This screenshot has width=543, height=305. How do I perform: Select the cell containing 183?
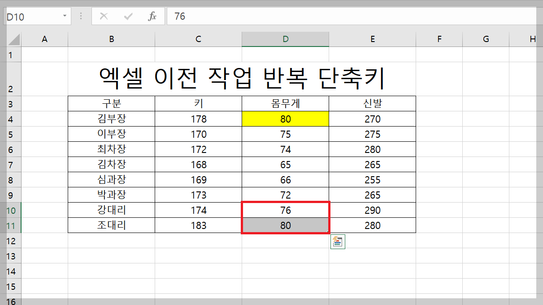pyautogui.click(x=198, y=225)
